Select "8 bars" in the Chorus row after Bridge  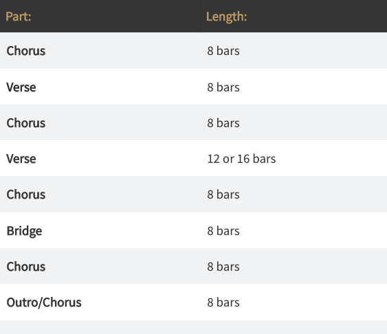(223, 267)
